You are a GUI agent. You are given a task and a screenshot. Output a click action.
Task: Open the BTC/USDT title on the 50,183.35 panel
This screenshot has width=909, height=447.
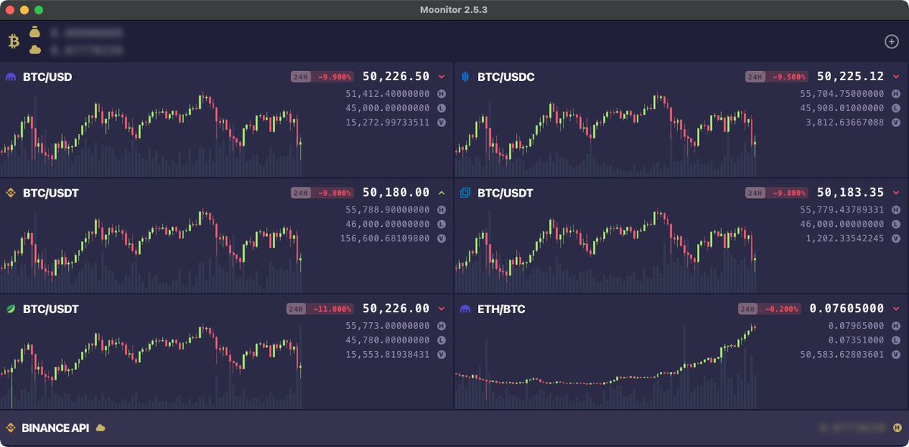coord(505,193)
